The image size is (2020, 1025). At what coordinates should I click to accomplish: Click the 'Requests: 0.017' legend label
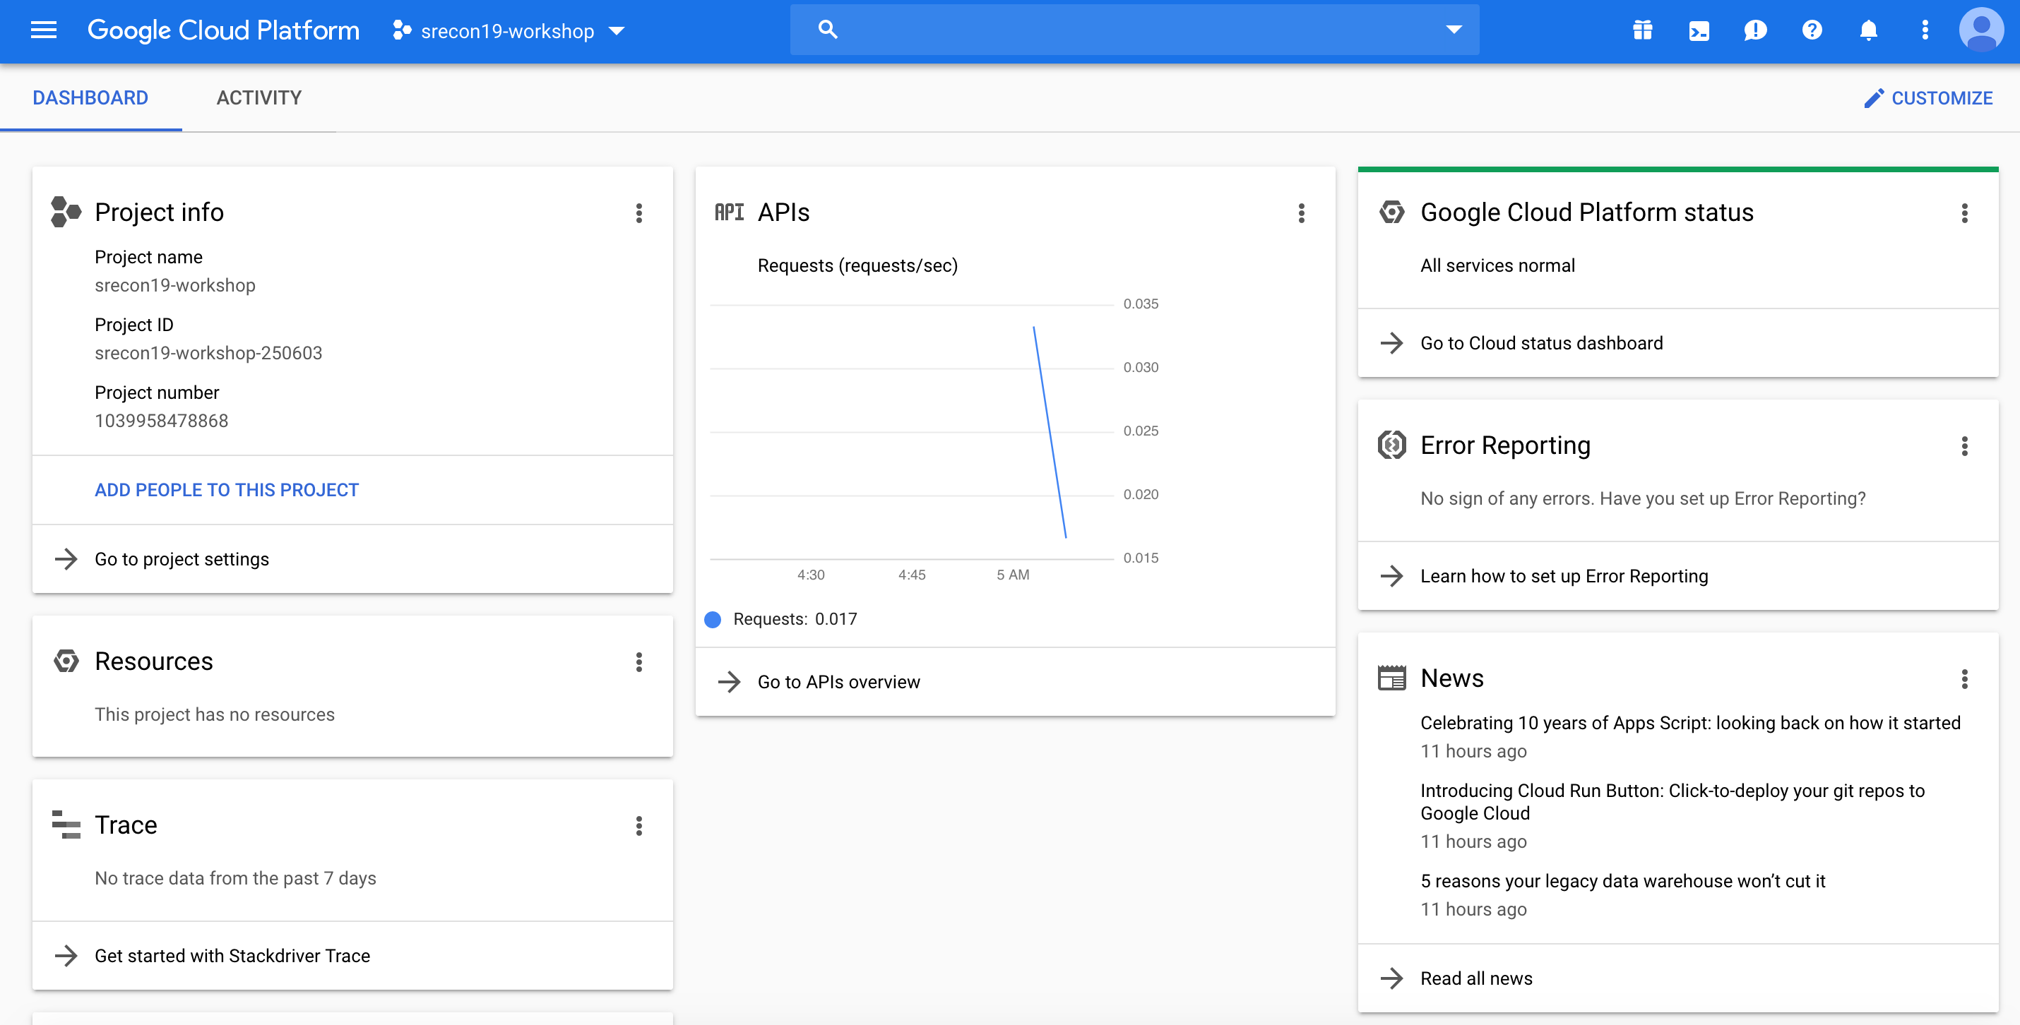[795, 619]
